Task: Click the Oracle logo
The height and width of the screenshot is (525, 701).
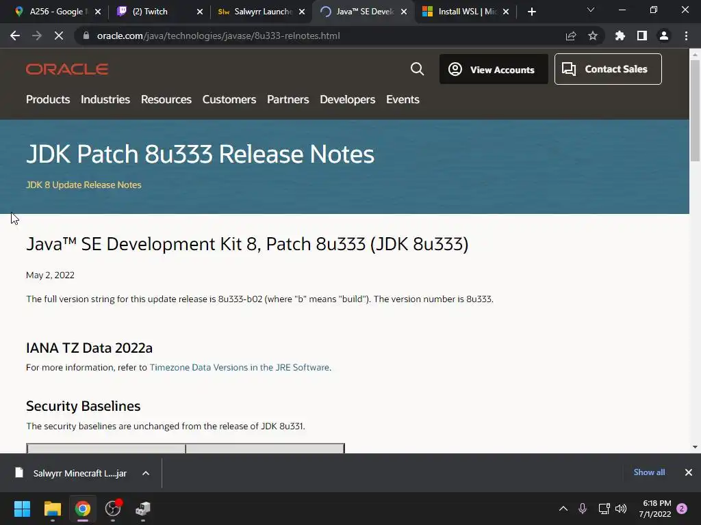Action: tap(67, 69)
